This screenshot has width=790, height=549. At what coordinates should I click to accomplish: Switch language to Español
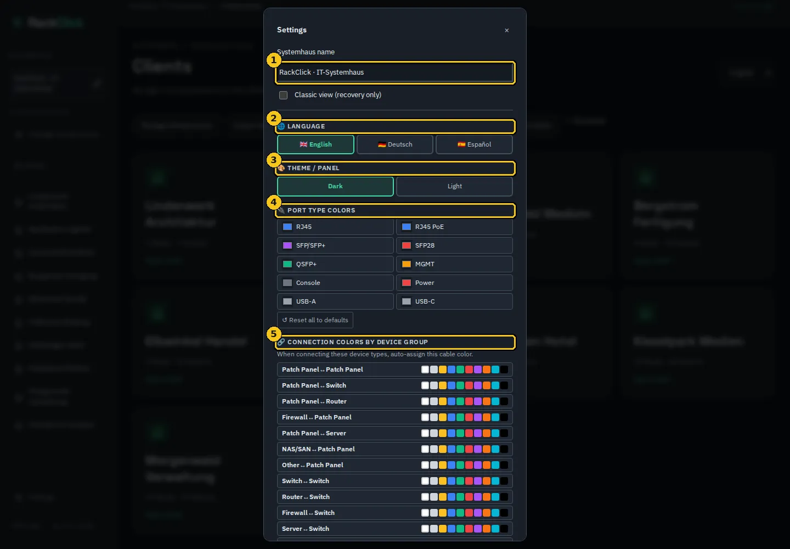[474, 144]
